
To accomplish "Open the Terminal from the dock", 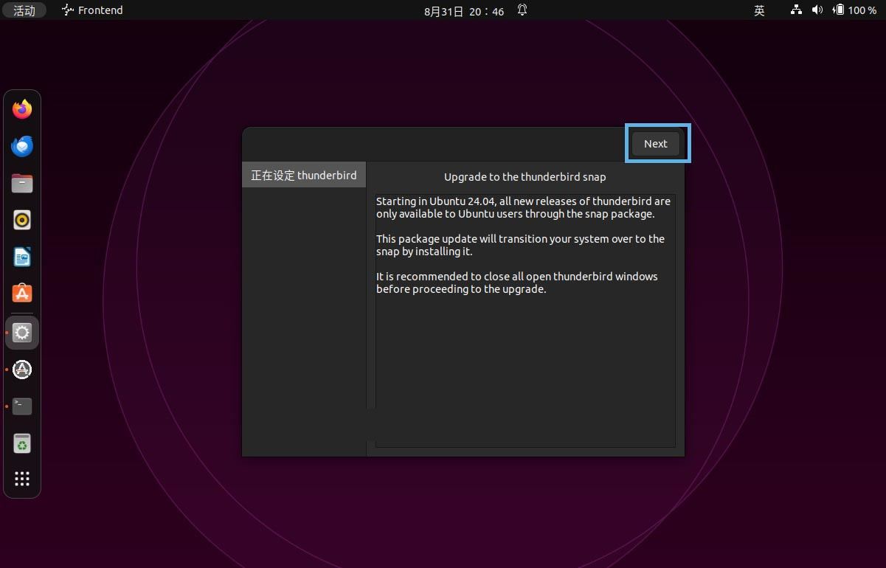I will 22,406.
